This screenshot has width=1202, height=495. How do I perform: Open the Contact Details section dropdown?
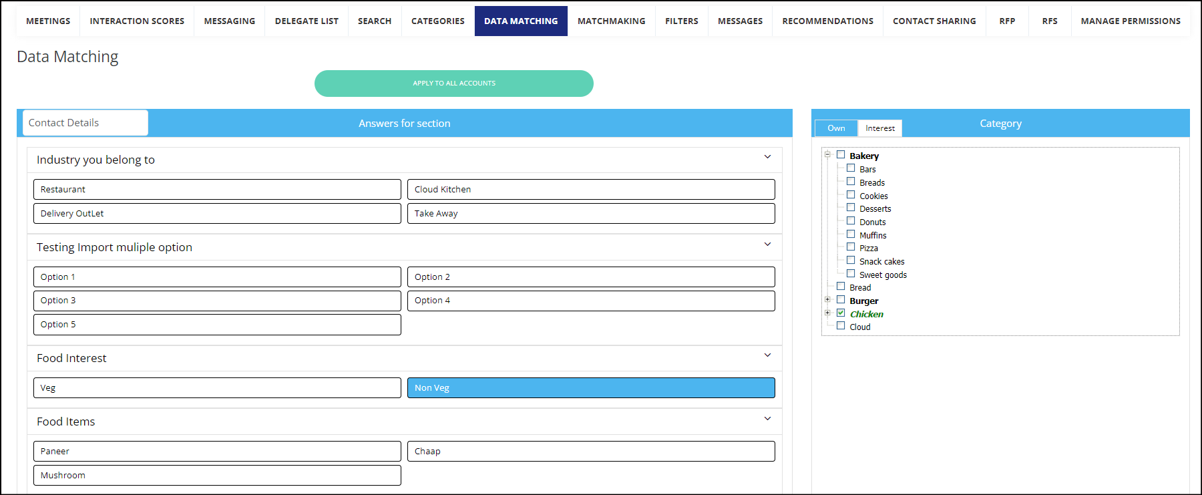click(x=85, y=123)
